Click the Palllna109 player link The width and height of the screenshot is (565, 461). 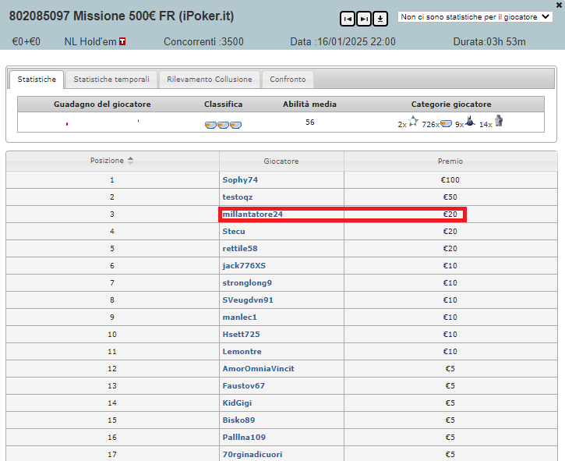coord(244,437)
